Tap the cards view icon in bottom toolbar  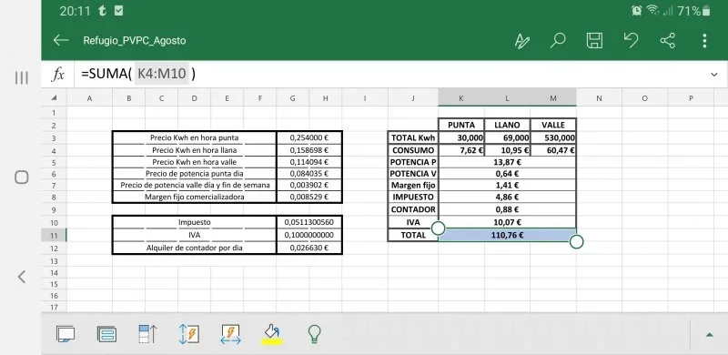click(x=106, y=334)
